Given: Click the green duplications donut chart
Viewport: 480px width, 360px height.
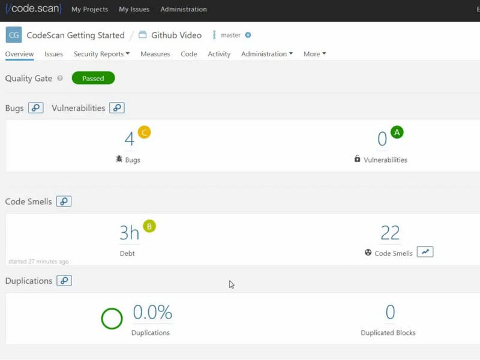Looking at the screenshot, I should coord(112,319).
